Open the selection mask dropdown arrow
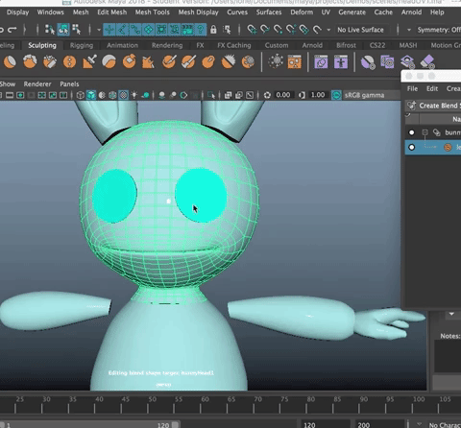This screenshot has width=461, height=428. click(x=99, y=30)
